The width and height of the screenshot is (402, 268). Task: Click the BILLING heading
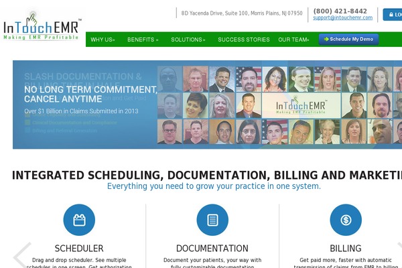coord(346,249)
